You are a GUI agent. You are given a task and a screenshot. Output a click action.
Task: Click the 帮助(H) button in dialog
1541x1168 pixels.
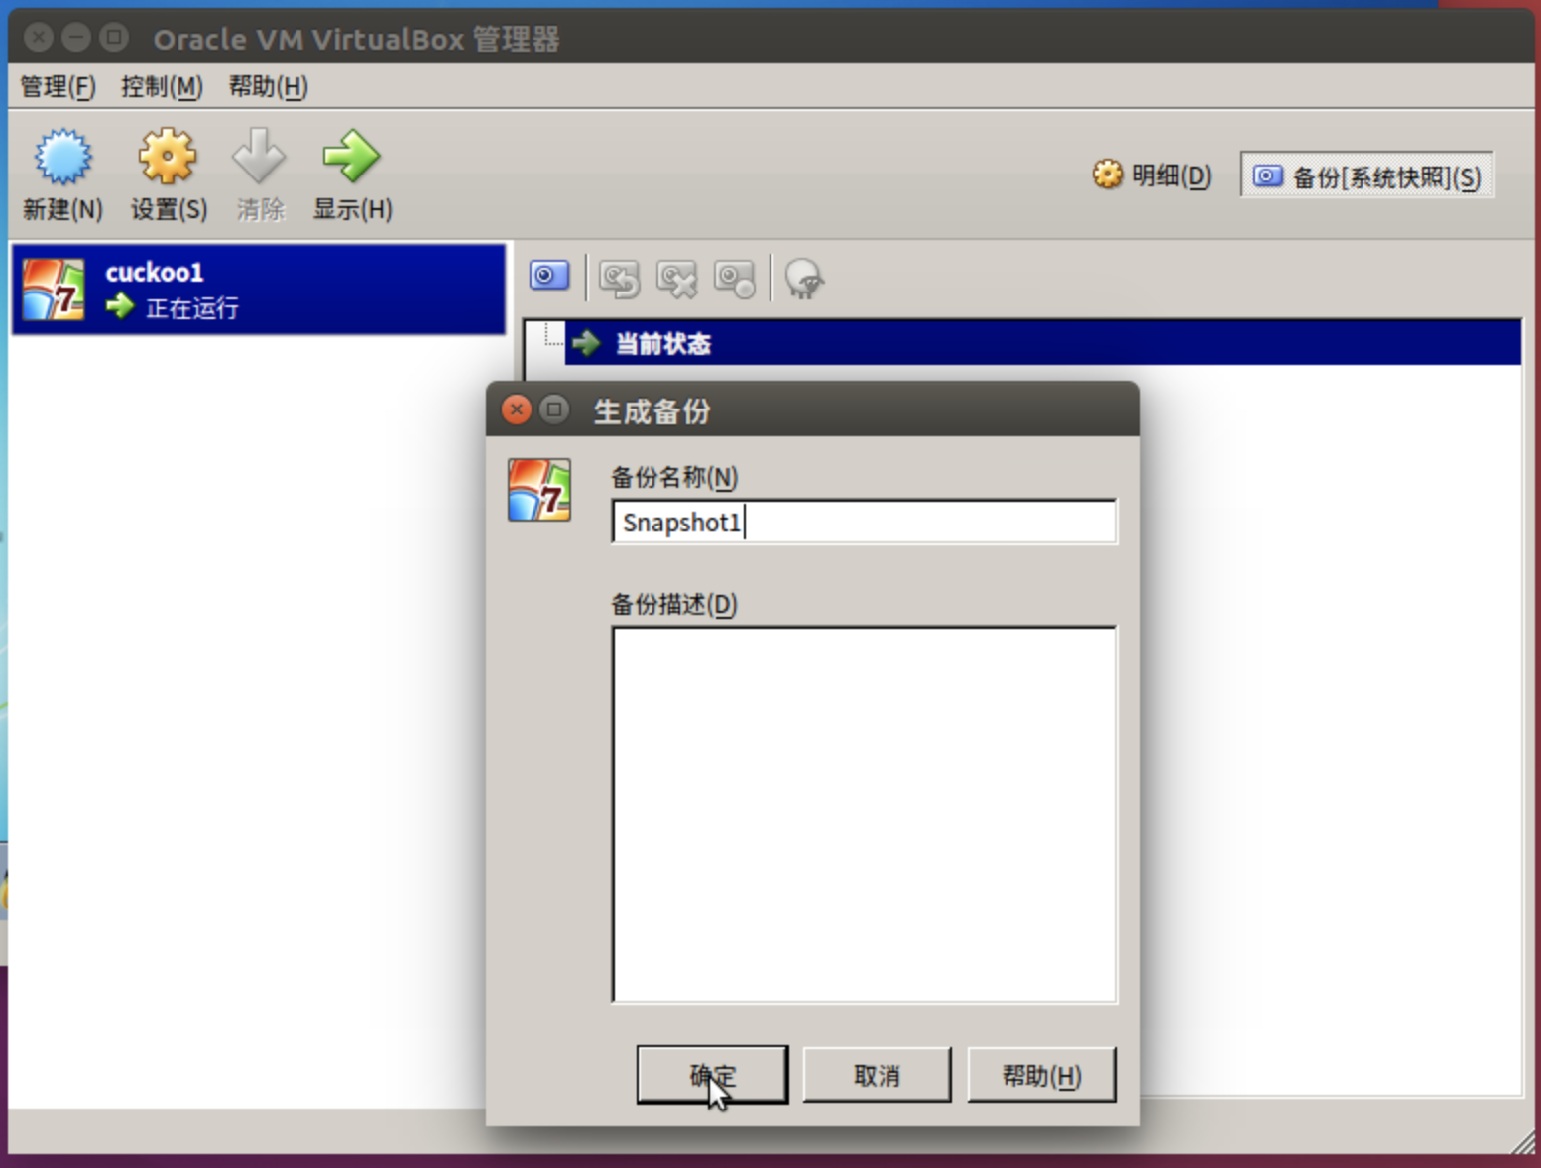[1041, 1075]
